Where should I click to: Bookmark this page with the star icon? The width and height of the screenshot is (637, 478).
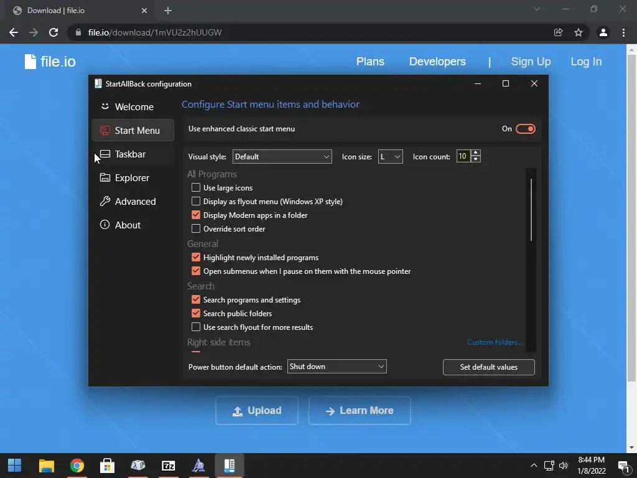coord(578,32)
